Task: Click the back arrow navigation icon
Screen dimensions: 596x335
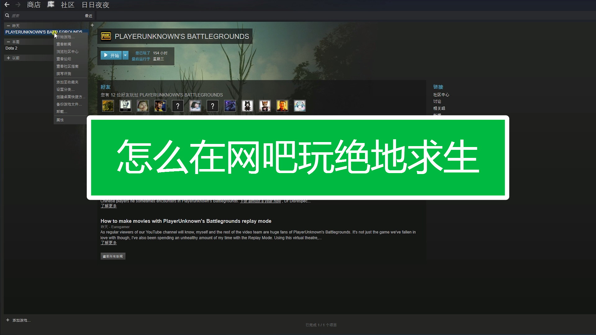Action: [7, 5]
